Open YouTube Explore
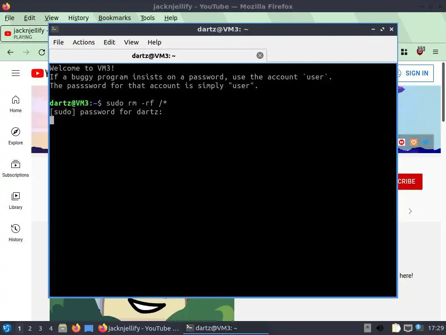Image resolution: width=446 pixels, height=335 pixels. click(x=16, y=137)
